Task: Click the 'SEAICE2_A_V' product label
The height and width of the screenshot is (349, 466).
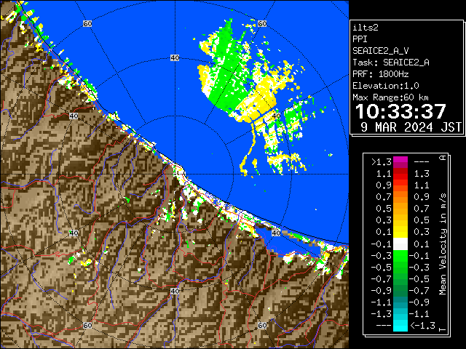Action: (x=381, y=51)
